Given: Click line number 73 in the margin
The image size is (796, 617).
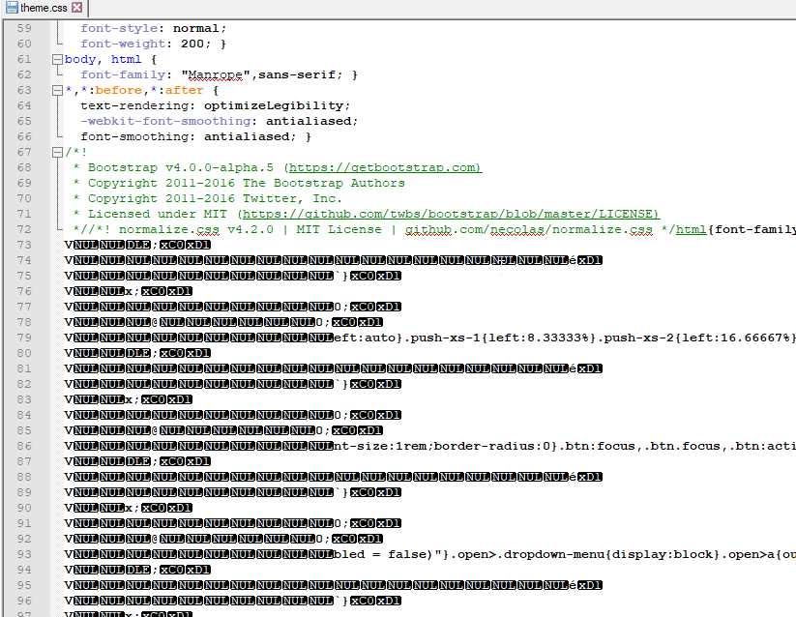Looking at the screenshot, I should (x=24, y=245).
